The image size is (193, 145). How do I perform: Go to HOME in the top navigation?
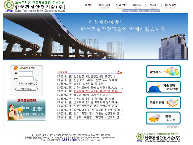(87, 5)
